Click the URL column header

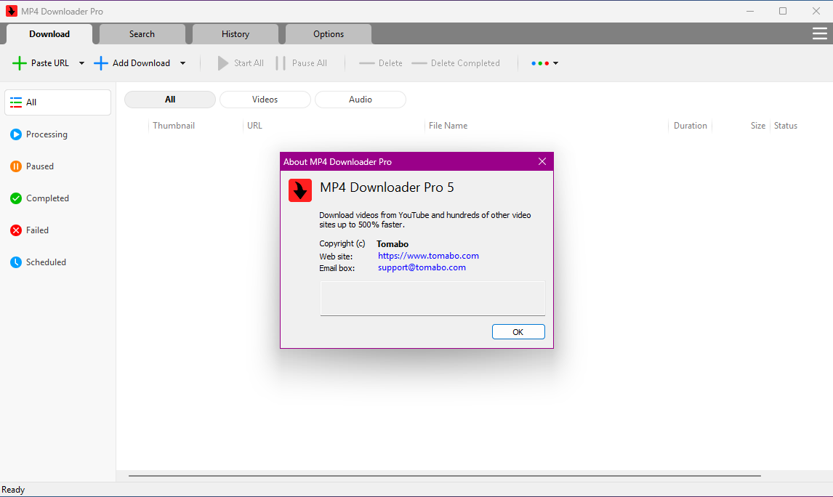point(254,125)
